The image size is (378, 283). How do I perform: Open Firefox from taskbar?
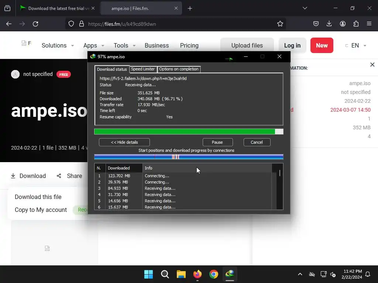coord(197,274)
